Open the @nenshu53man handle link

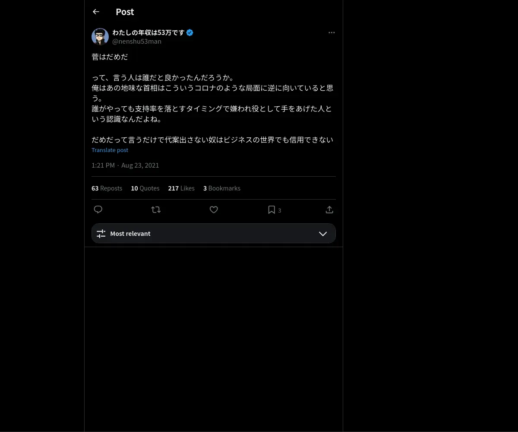[137, 41]
